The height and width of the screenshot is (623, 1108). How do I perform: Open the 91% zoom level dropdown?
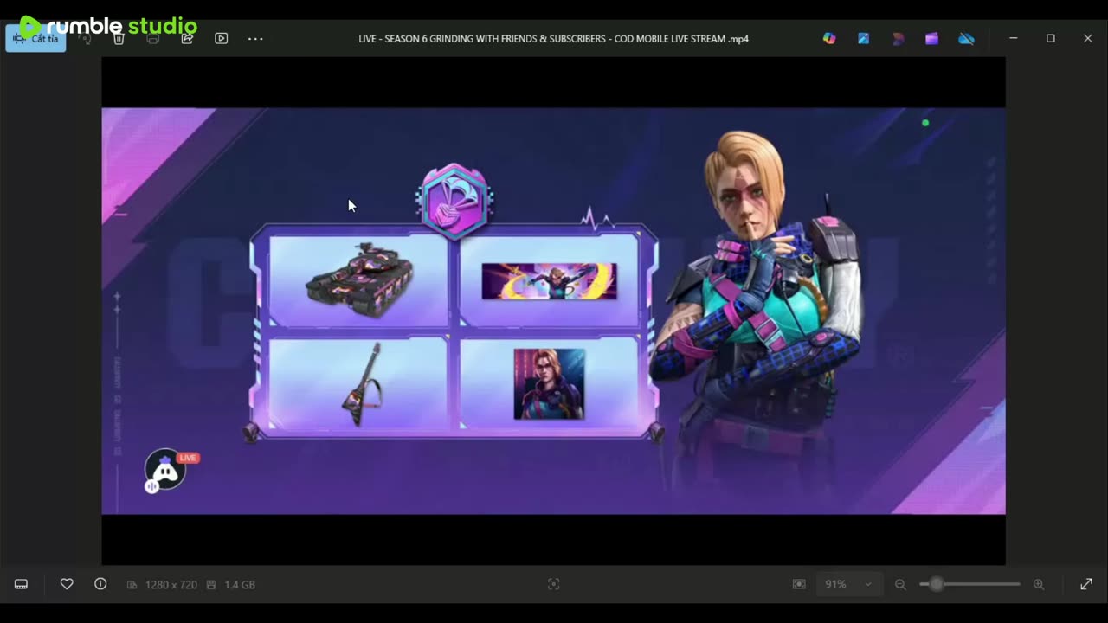click(849, 584)
